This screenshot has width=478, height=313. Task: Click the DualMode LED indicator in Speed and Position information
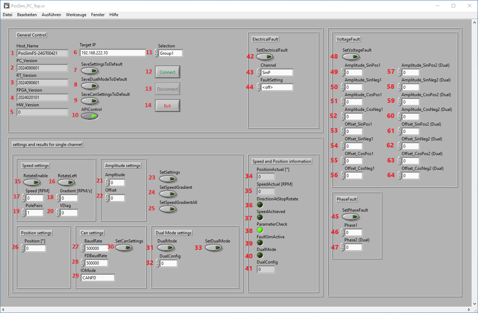260,255
